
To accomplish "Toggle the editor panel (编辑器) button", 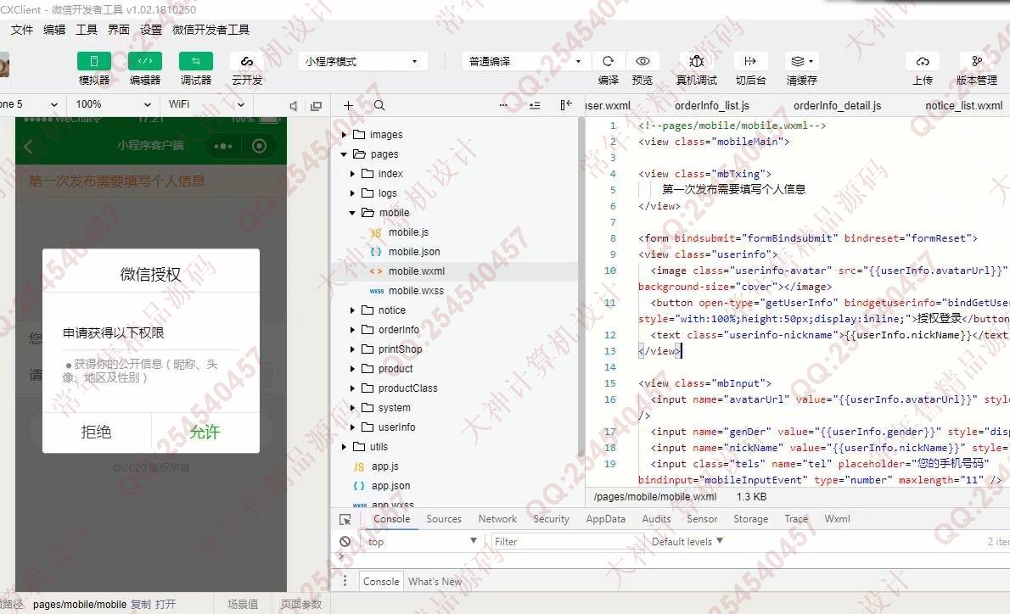I will coord(145,61).
